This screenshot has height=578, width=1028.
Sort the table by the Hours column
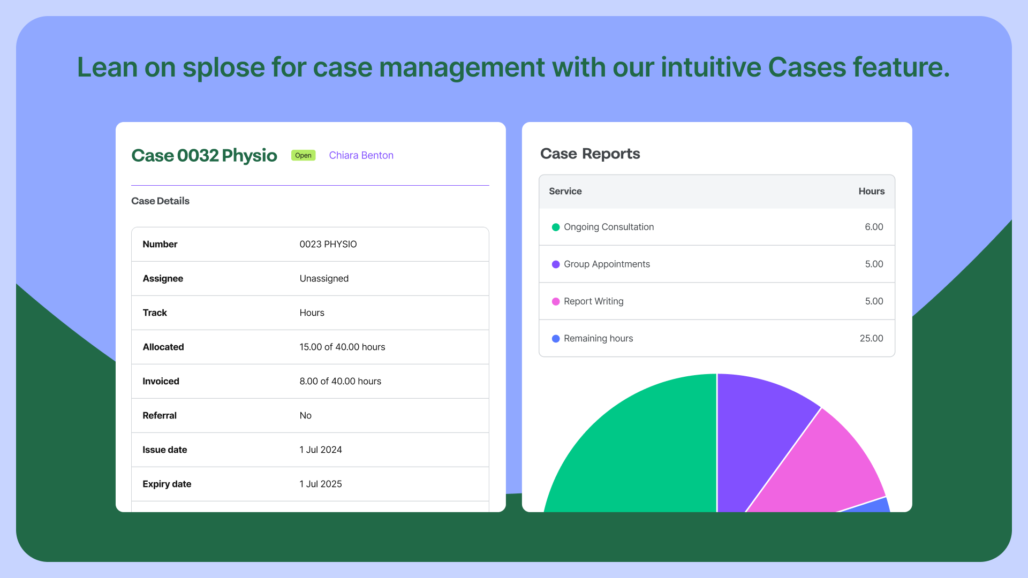[871, 191]
